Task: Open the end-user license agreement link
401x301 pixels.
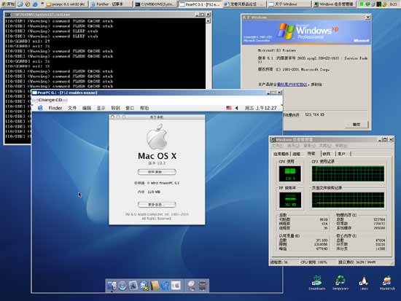Action: click(x=292, y=84)
